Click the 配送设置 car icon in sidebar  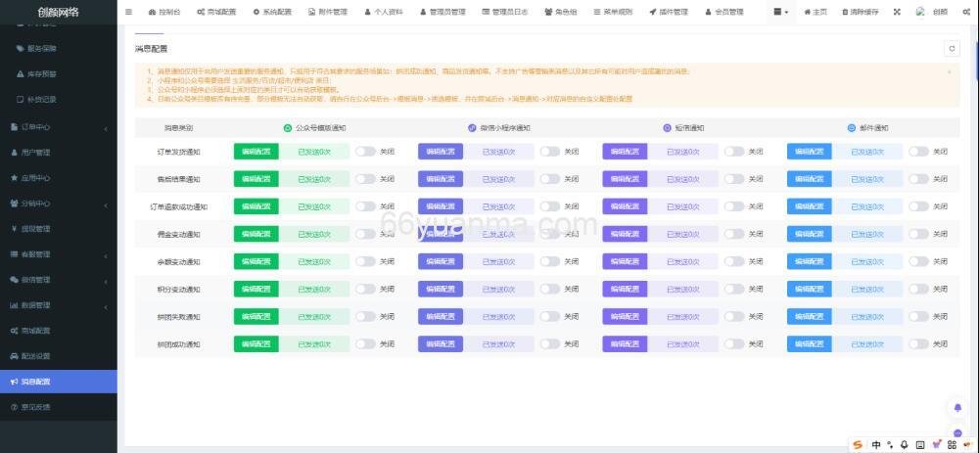pos(15,356)
